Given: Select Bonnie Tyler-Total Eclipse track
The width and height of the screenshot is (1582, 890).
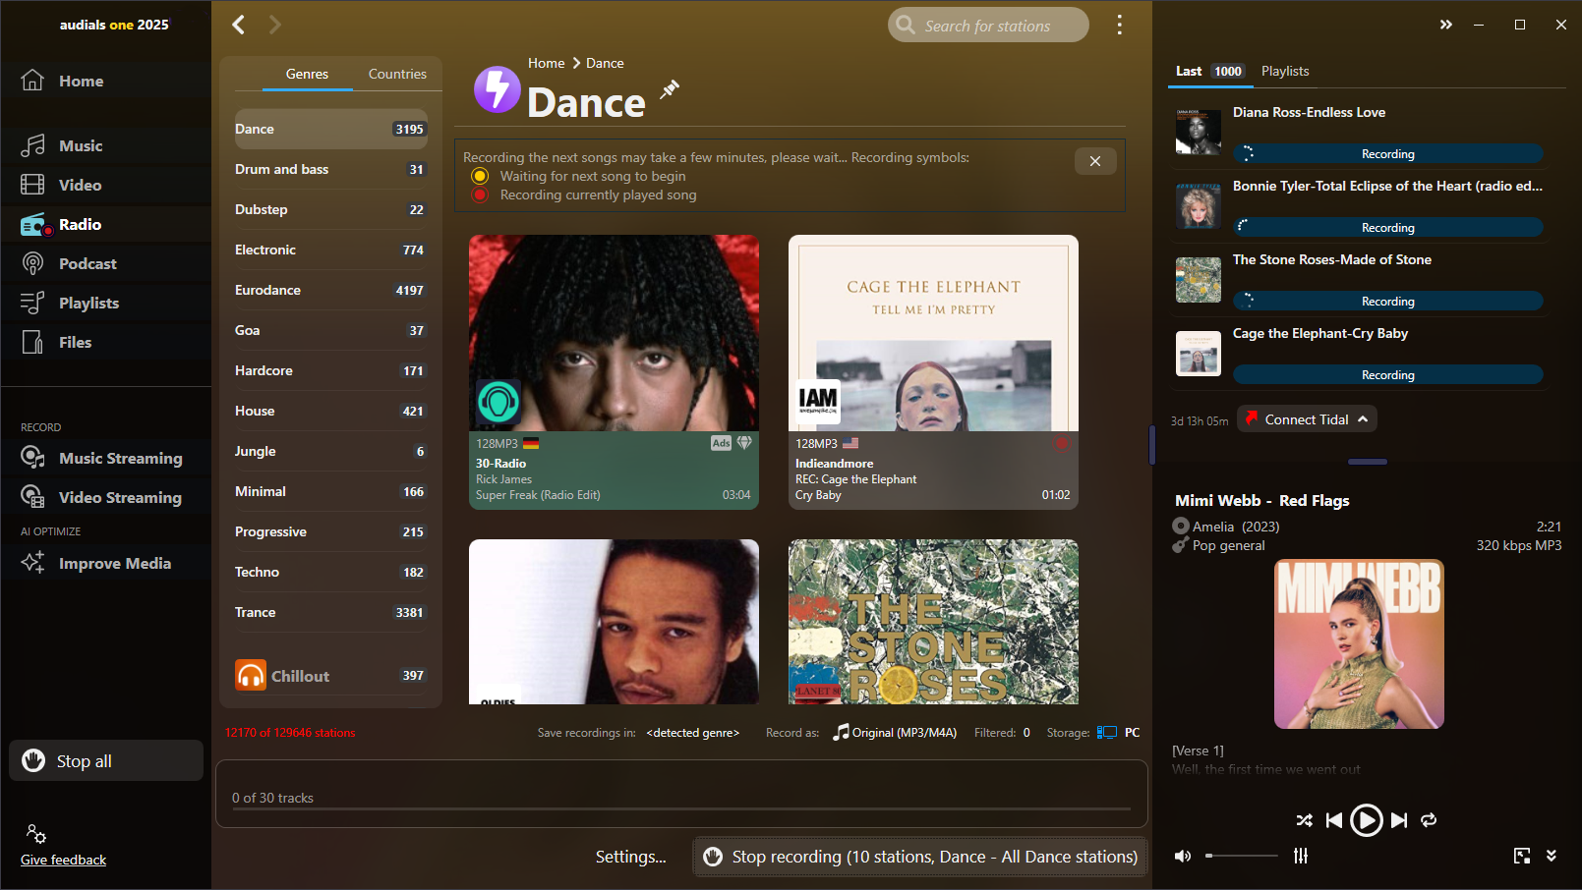Looking at the screenshot, I should pos(1359,205).
